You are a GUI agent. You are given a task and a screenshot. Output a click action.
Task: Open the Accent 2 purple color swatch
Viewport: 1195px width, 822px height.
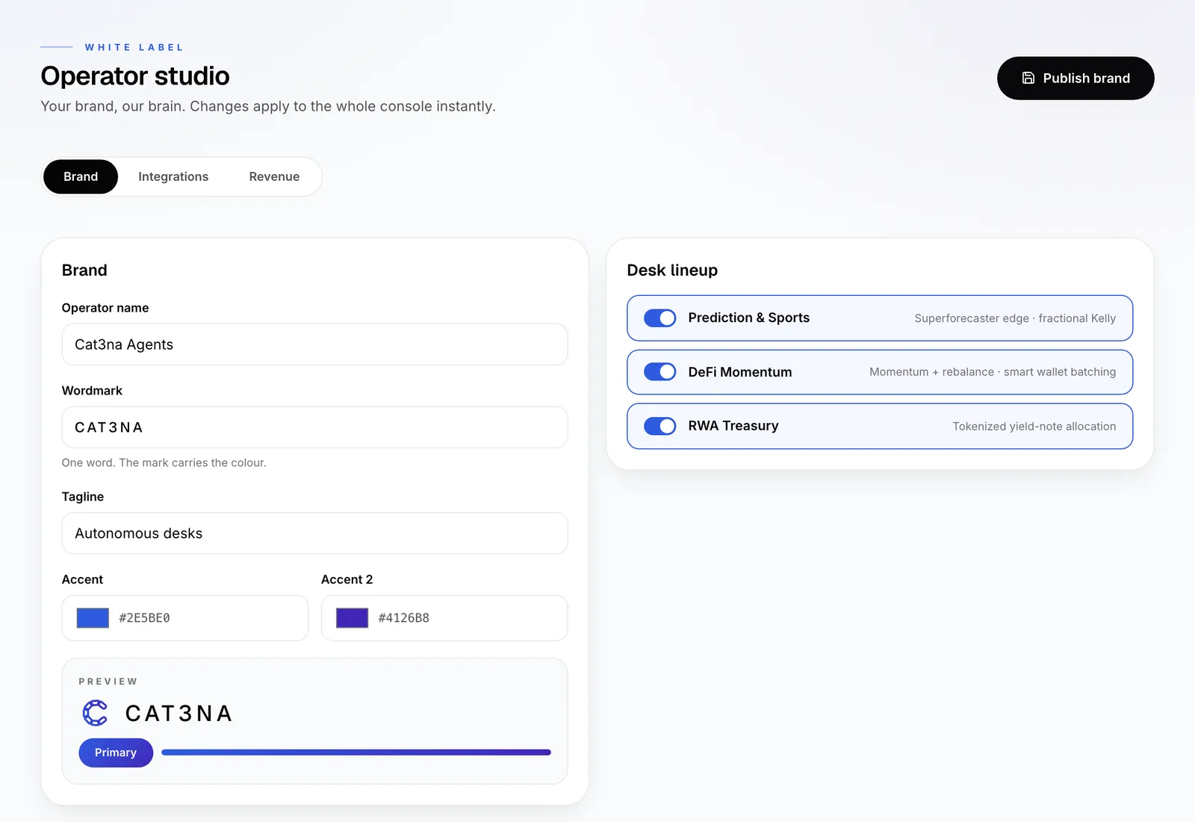(x=352, y=618)
